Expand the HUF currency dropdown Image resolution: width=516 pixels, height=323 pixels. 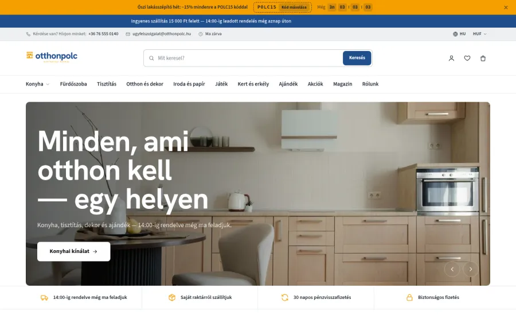480,34
